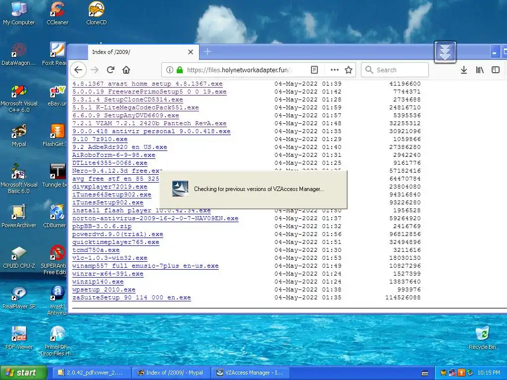The width and height of the screenshot is (507, 380).
Task: Download divxplayer72019.exe link
Action: tap(109, 187)
